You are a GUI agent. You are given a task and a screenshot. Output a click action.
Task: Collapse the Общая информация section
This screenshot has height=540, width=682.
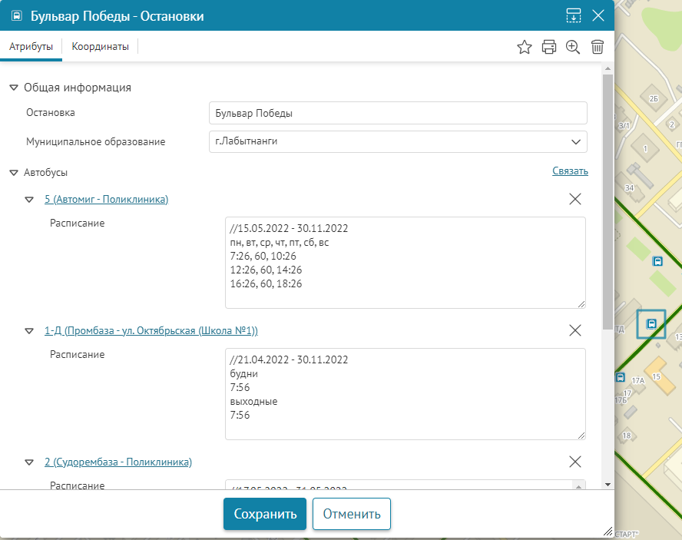tap(14, 88)
